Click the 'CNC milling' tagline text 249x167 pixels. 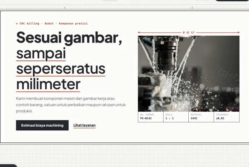click(x=29, y=24)
